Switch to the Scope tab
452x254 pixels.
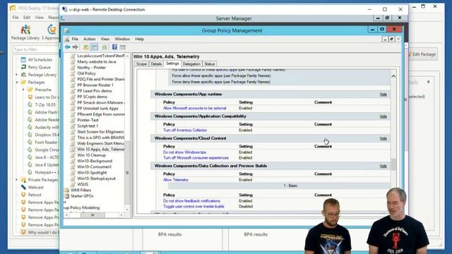tap(141, 64)
